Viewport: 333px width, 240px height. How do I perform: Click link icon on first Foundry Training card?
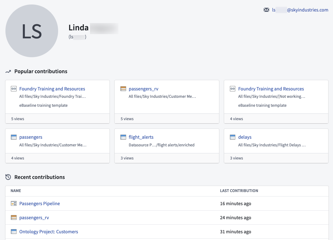click(14, 89)
